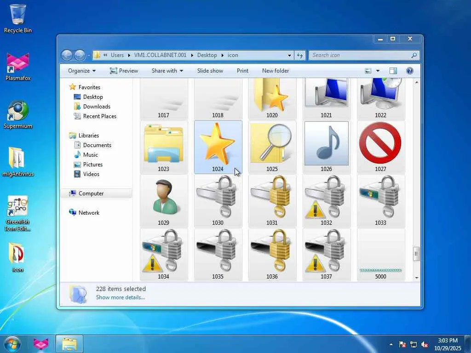Click the Forward navigation arrow

point(80,55)
